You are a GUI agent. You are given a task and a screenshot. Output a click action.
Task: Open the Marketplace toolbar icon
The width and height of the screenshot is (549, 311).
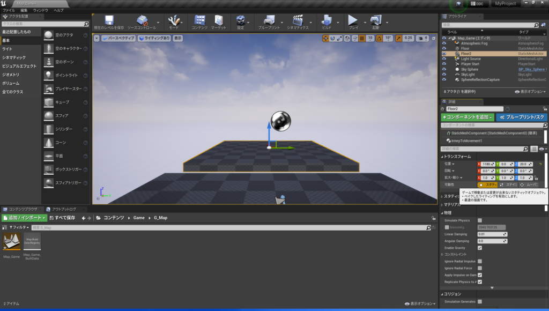click(218, 20)
